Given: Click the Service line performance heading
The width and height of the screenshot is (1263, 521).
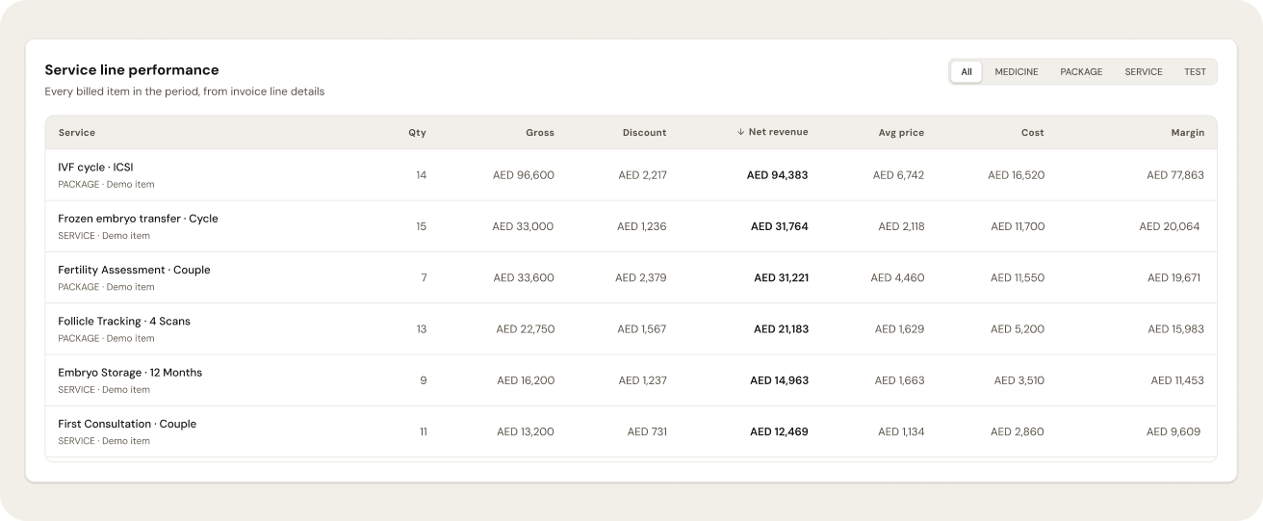Looking at the screenshot, I should [132, 70].
